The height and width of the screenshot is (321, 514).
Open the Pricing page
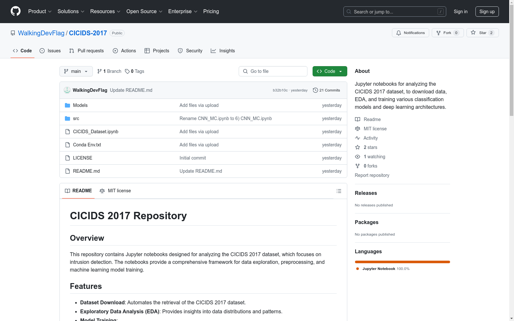[211, 11]
